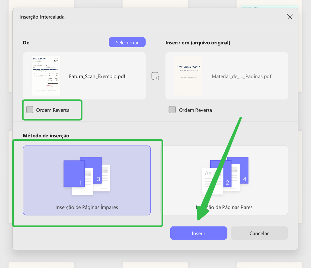Click the Selecionar button
The image size is (311, 268).
[127, 42]
